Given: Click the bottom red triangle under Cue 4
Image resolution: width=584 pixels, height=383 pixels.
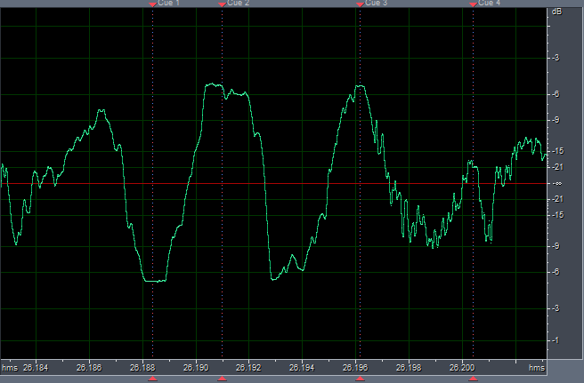Looking at the screenshot, I should coord(473,379).
